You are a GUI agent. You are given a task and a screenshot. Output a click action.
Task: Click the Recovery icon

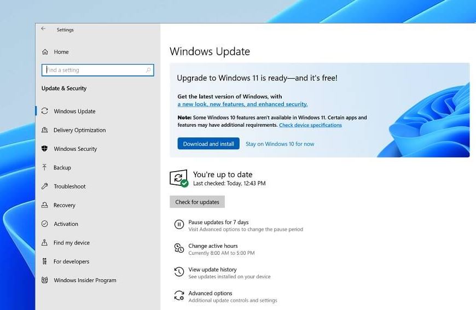[45, 205]
